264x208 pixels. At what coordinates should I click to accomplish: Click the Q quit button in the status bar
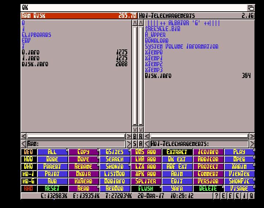(252, 196)
